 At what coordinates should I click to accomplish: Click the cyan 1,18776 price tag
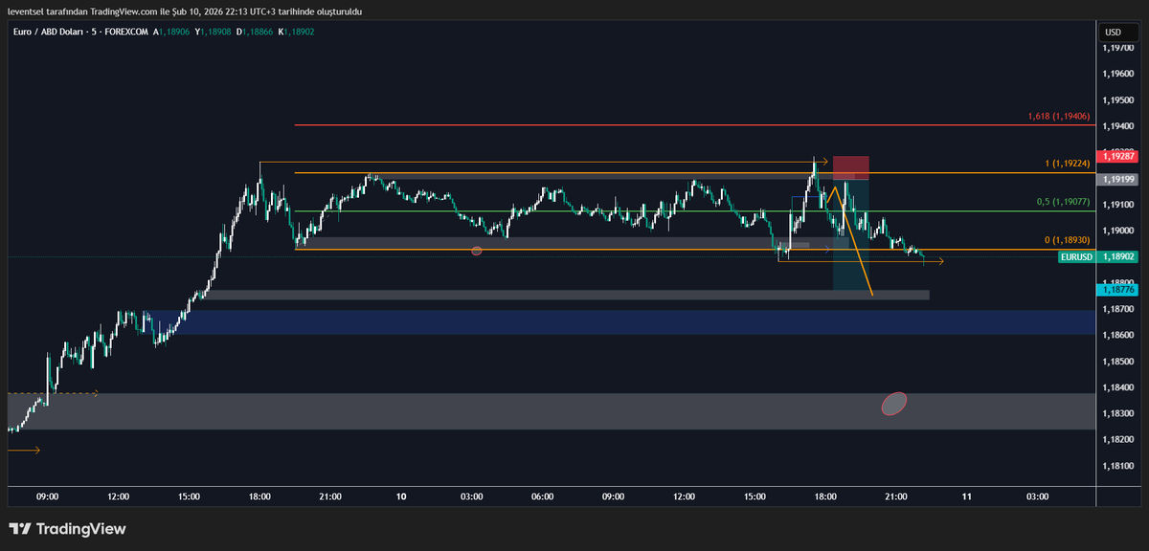coord(1118,289)
